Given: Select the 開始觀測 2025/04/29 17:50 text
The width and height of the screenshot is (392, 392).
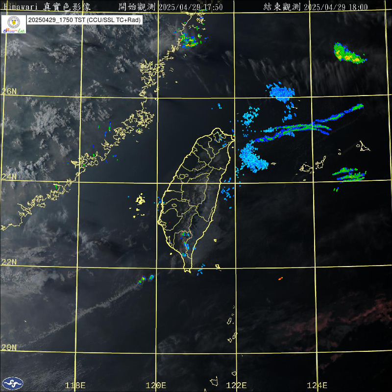Looking at the screenshot, I should (x=171, y=7).
